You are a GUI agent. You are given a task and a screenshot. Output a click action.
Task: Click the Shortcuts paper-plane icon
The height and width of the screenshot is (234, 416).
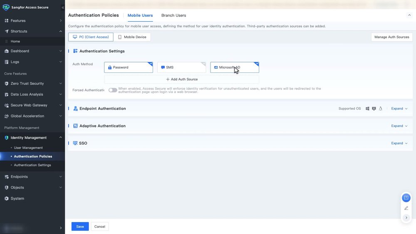click(6, 31)
